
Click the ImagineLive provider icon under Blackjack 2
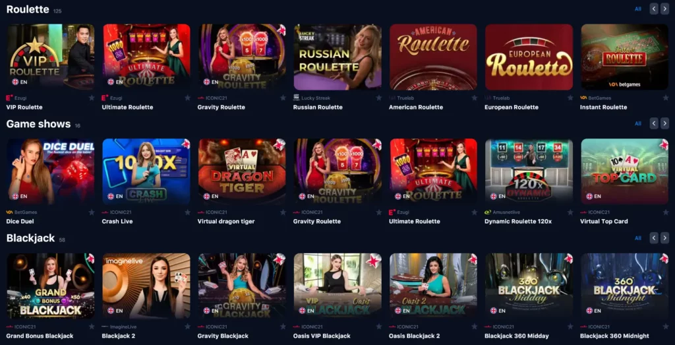click(105, 327)
